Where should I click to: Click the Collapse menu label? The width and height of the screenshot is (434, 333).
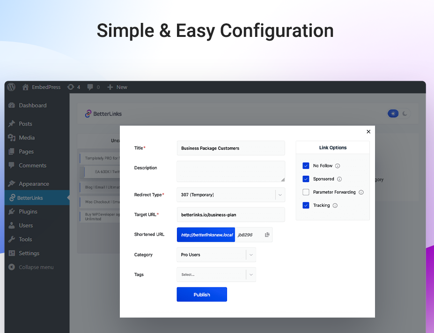click(36, 267)
